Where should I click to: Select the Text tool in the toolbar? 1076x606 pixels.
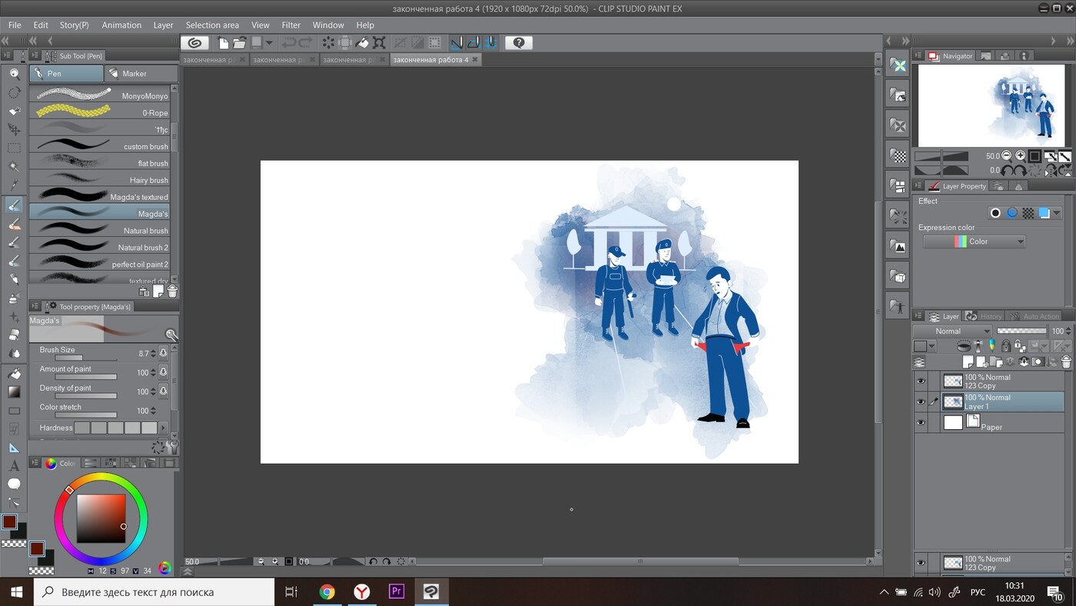pos(14,466)
